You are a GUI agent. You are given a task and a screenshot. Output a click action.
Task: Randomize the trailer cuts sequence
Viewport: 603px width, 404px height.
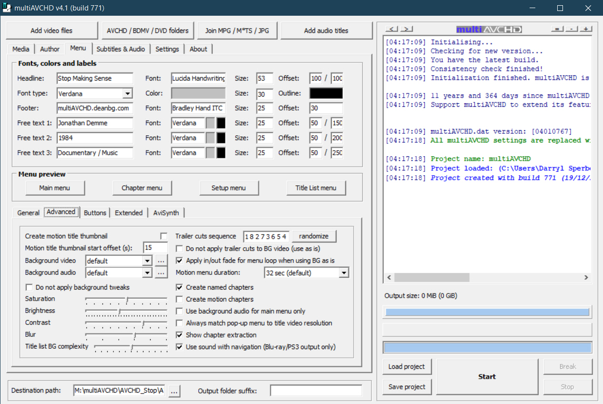coord(314,236)
